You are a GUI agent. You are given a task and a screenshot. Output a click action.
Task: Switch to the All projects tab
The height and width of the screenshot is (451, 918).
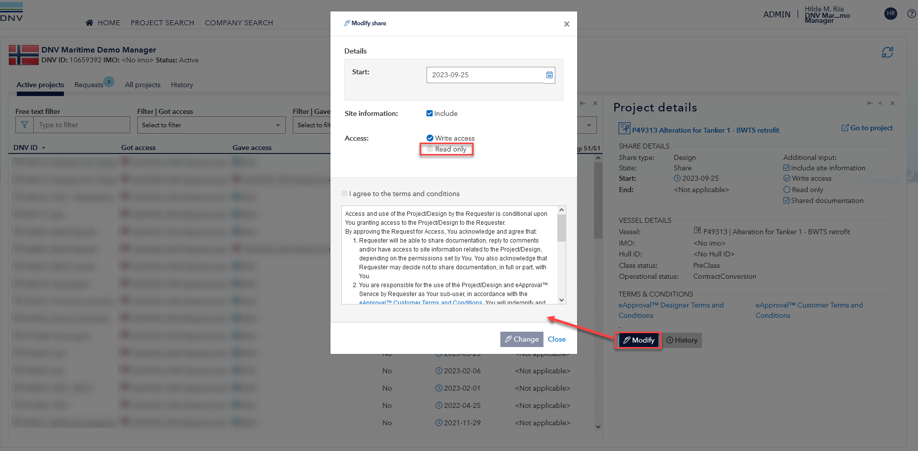[143, 85]
